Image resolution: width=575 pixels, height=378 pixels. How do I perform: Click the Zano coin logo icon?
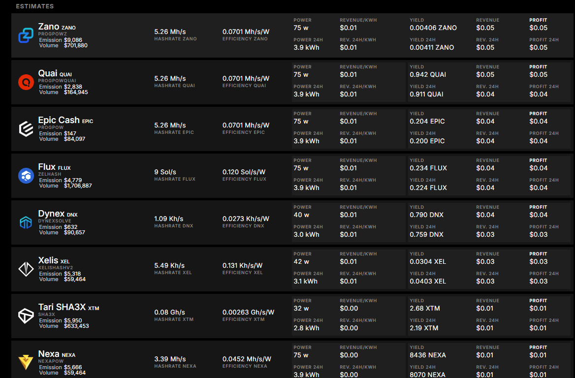(25, 35)
